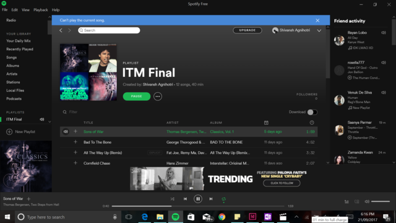The height and width of the screenshot is (223, 396).
Task: Click the Classics album art in sidebar
Action: (x=26, y=166)
